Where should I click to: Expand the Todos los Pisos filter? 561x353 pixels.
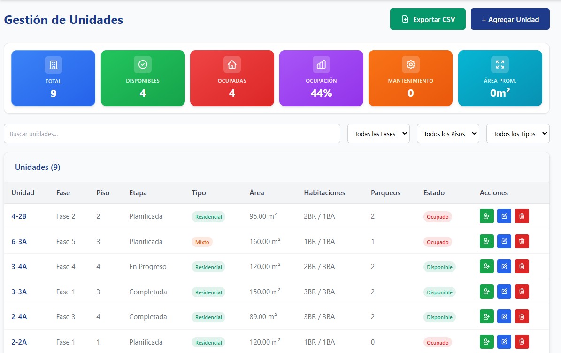coord(447,134)
